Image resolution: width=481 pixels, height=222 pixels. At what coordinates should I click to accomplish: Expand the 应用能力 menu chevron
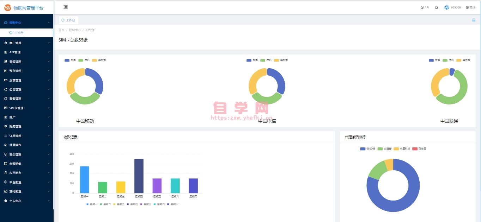(x=48, y=173)
